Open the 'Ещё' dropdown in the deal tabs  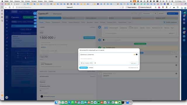pyautogui.click(x=130, y=22)
